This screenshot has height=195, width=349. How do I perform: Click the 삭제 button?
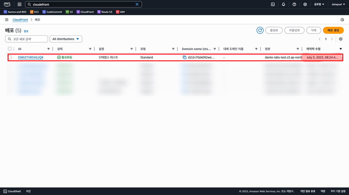(313, 30)
